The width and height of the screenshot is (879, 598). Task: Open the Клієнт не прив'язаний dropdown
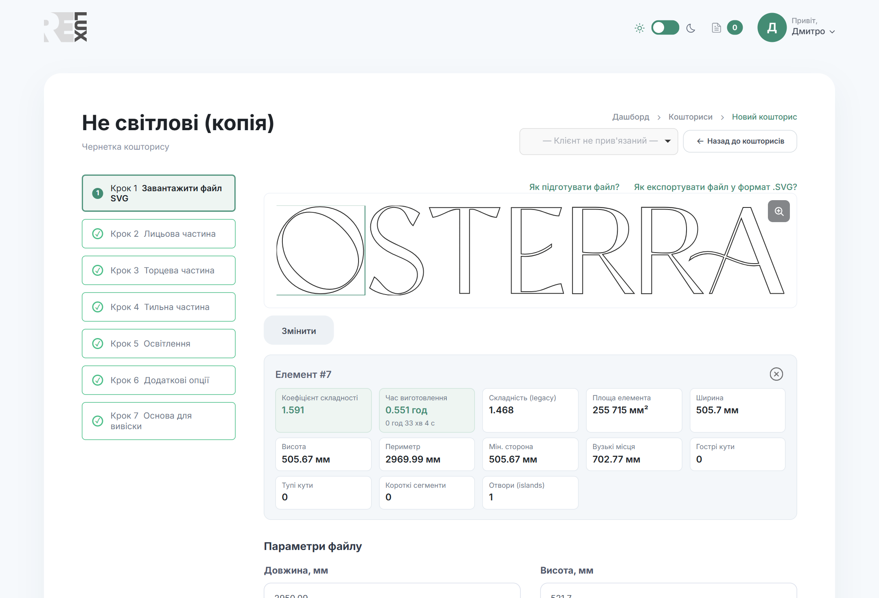tap(599, 141)
